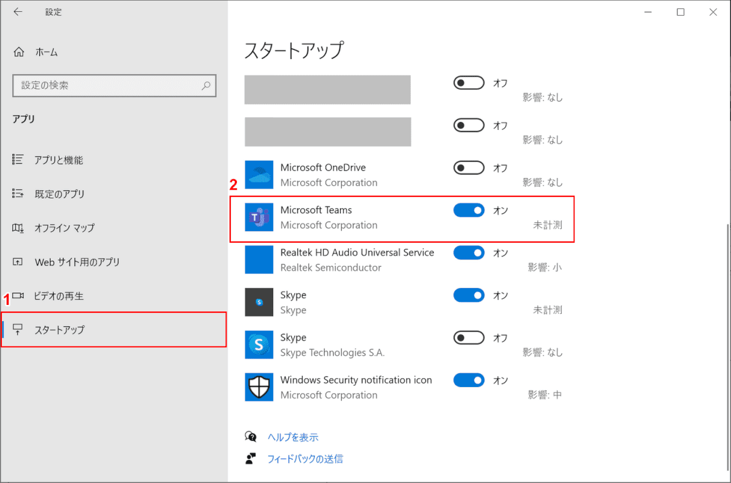Image resolution: width=731 pixels, height=483 pixels.
Task: Click the ビデオの再生 camera icon
Action: pyautogui.click(x=18, y=296)
